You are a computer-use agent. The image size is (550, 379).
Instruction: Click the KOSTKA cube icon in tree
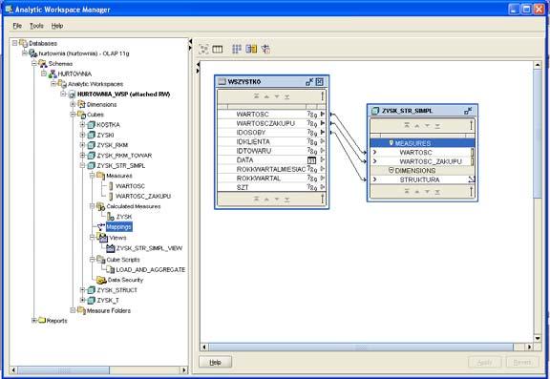[92, 125]
